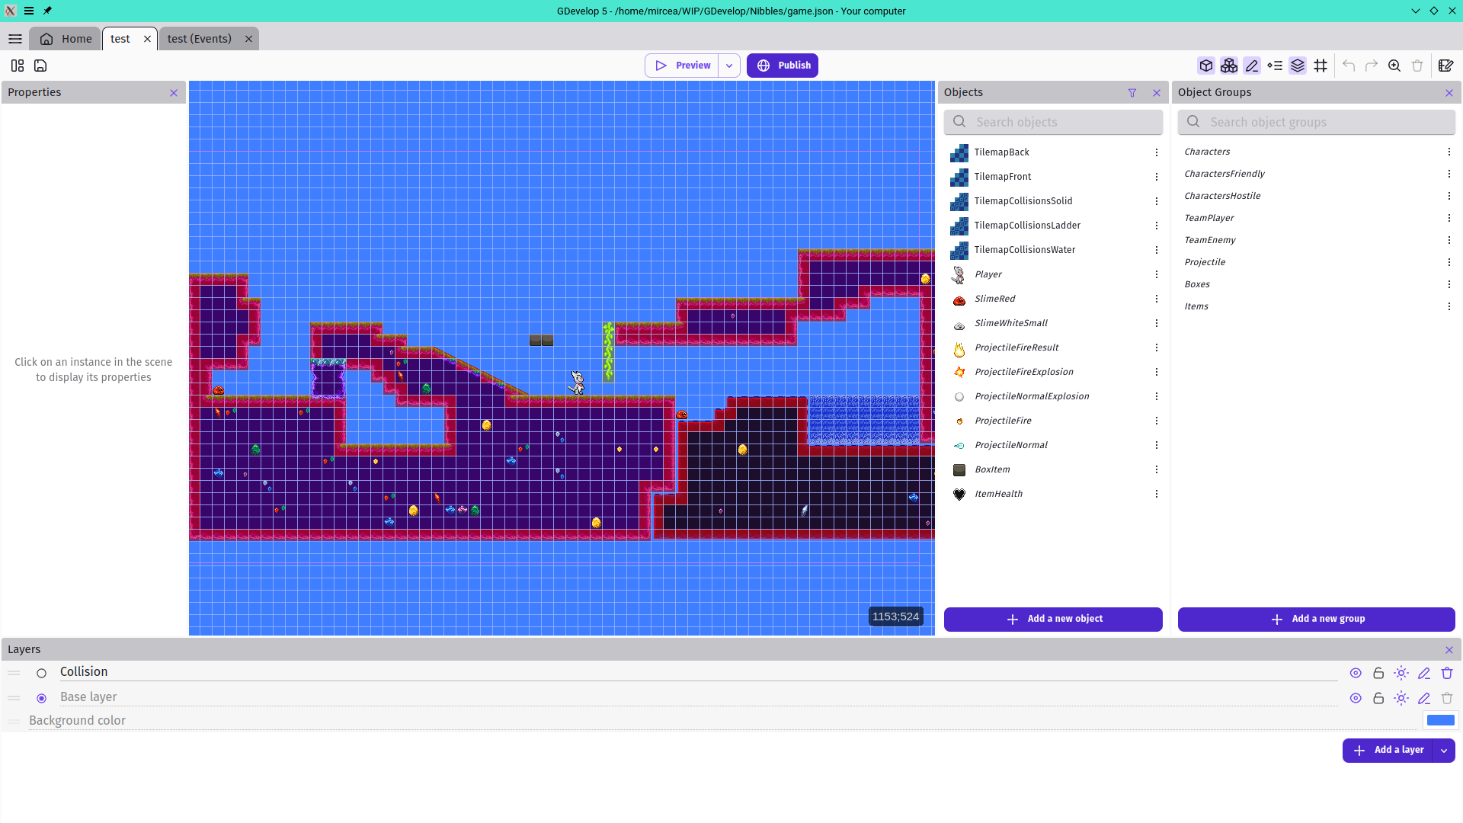Screen dimensions: 1463x823
Task: Click the redo icon in toolbar
Action: [1372, 66]
